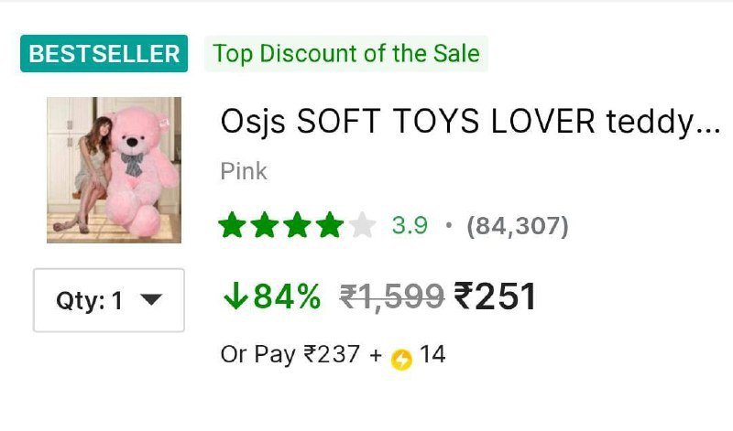Open the Qty: 1 quantity dropdown
The width and height of the screenshot is (733, 431).
click(x=109, y=300)
